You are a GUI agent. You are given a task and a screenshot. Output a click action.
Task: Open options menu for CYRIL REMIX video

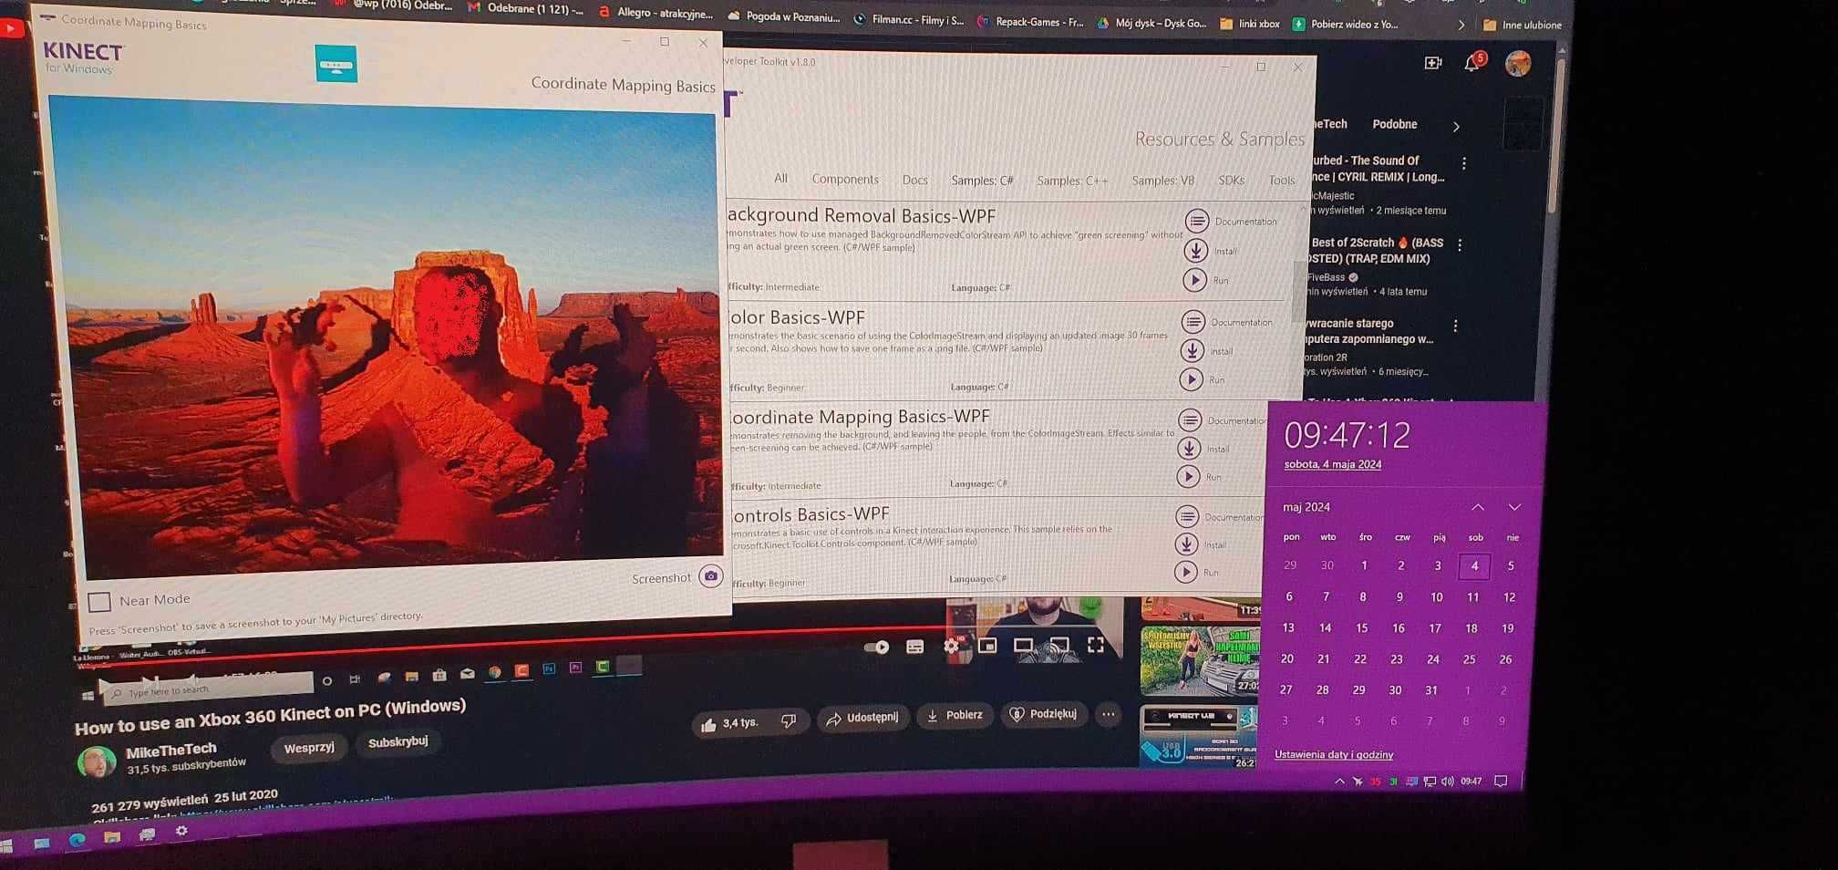(x=1464, y=163)
